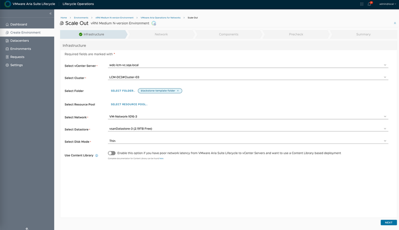Viewport: 399px width, 230px height.
Task: Enable Content Library based deployment
Action: (111, 153)
